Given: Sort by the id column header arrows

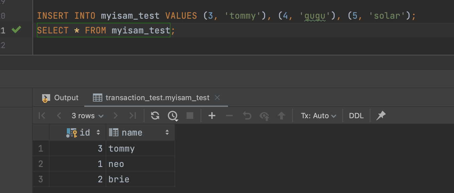Looking at the screenshot, I should pos(98,133).
